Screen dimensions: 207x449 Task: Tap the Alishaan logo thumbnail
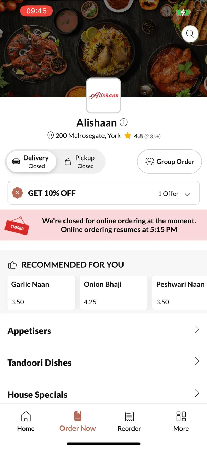pyautogui.click(x=103, y=95)
